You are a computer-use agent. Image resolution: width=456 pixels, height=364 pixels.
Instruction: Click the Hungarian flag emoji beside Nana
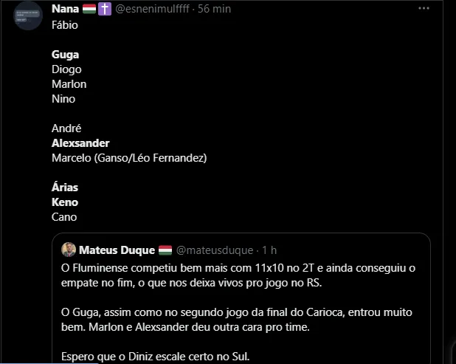pyautogui.click(x=89, y=9)
